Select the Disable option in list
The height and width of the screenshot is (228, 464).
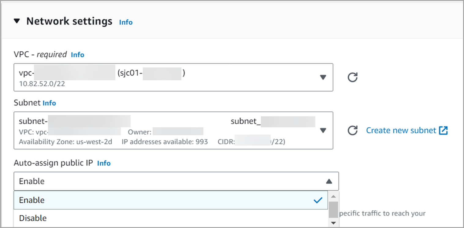171,218
